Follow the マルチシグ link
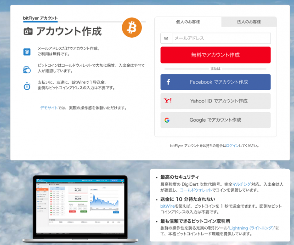The height and width of the screenshot is (245, 294). [x=242, y=184]
